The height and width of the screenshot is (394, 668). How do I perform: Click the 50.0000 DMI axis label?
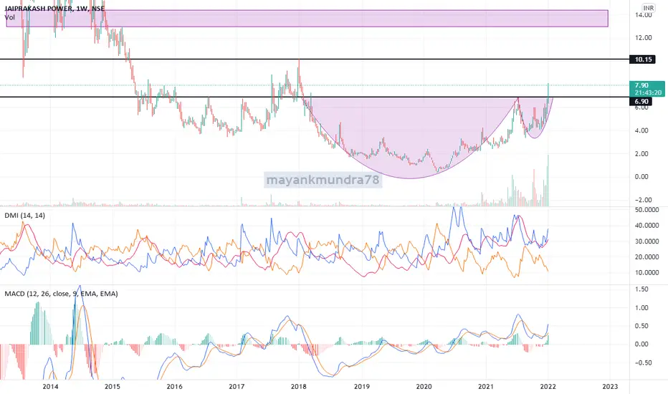coord(647,210)
